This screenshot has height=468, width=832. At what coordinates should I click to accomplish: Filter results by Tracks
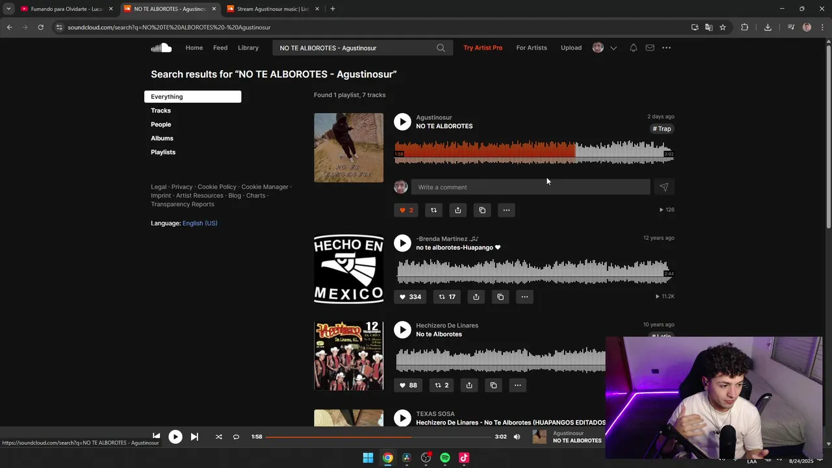pyautogui.click(x=161, y=110)
